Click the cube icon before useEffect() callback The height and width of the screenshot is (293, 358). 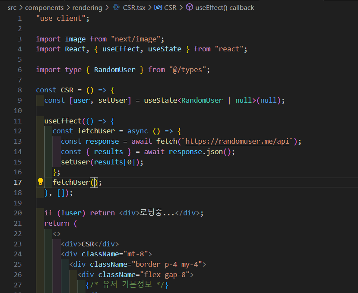189,7
